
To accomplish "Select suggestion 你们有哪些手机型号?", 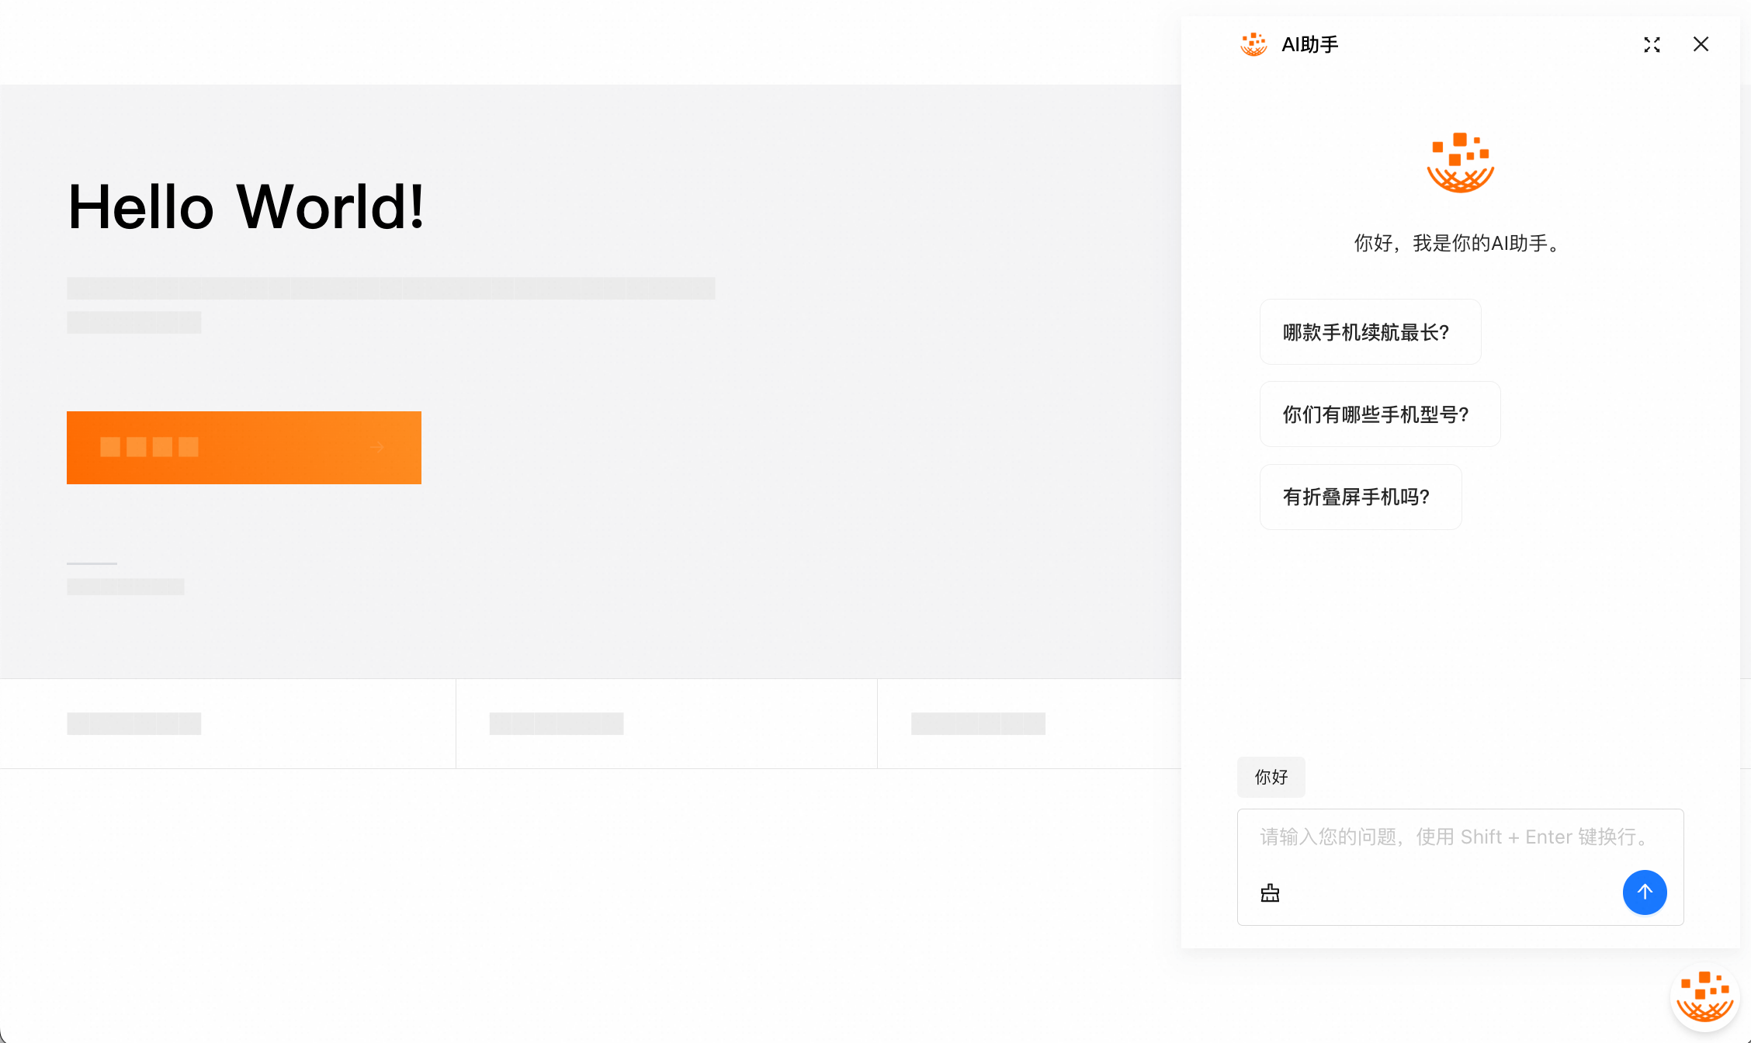I will click(x=1380, y=414).
